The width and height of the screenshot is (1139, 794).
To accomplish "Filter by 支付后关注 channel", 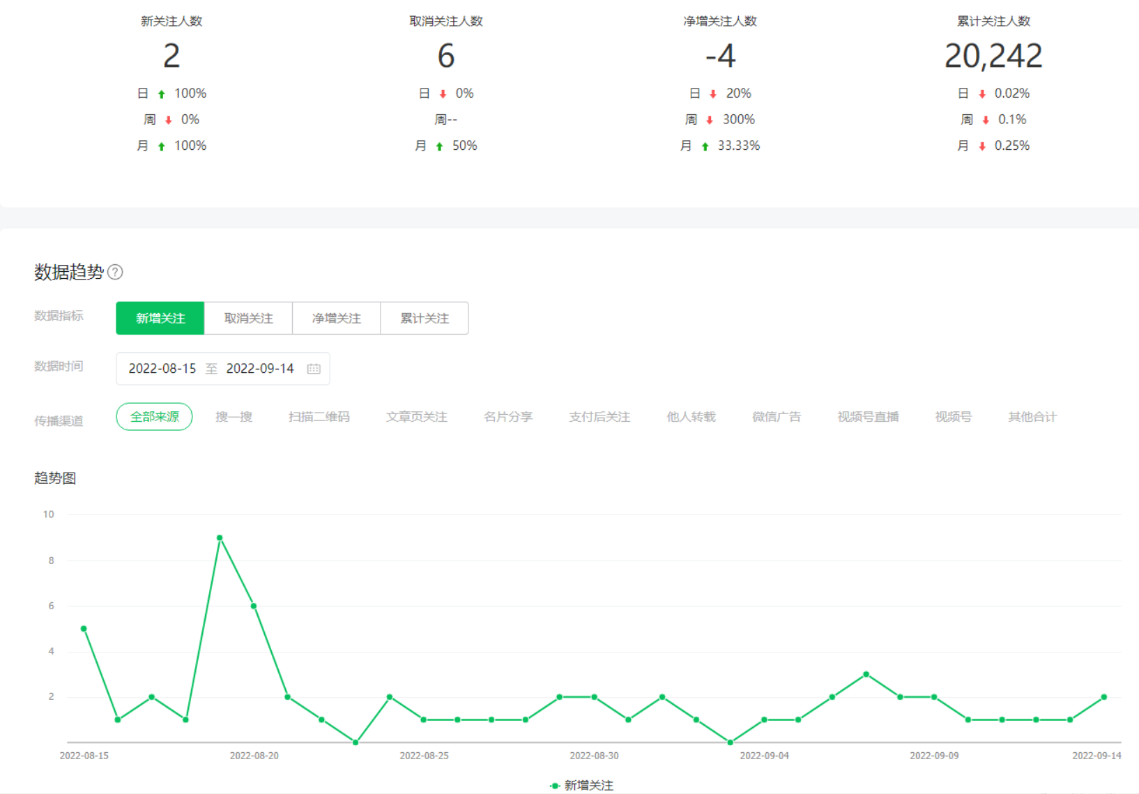I will tap(599, 417).
